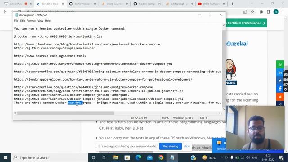Screen dimensions: 288x162
Task: Bookmark this page with the star icon
Action: tap(252, 12)
